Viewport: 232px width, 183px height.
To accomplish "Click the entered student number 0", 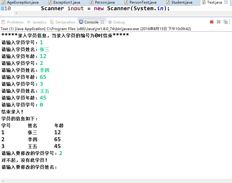I will click(42, 105).
